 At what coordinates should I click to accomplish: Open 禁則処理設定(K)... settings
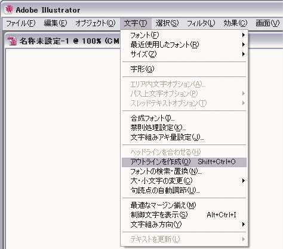click(184, 128)
